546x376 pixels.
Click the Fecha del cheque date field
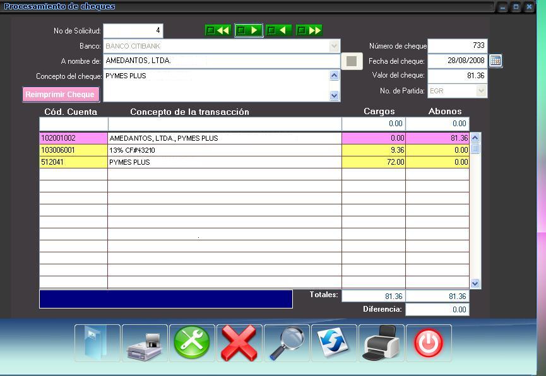click(457, 61)
